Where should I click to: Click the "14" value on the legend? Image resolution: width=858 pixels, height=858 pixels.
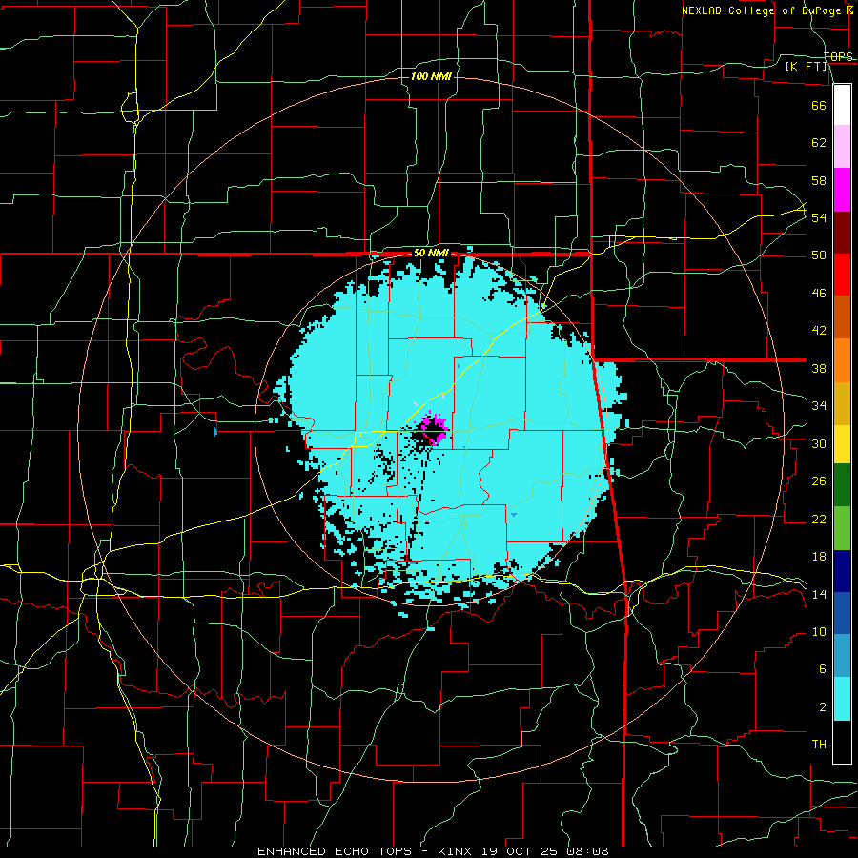[819, 594]
